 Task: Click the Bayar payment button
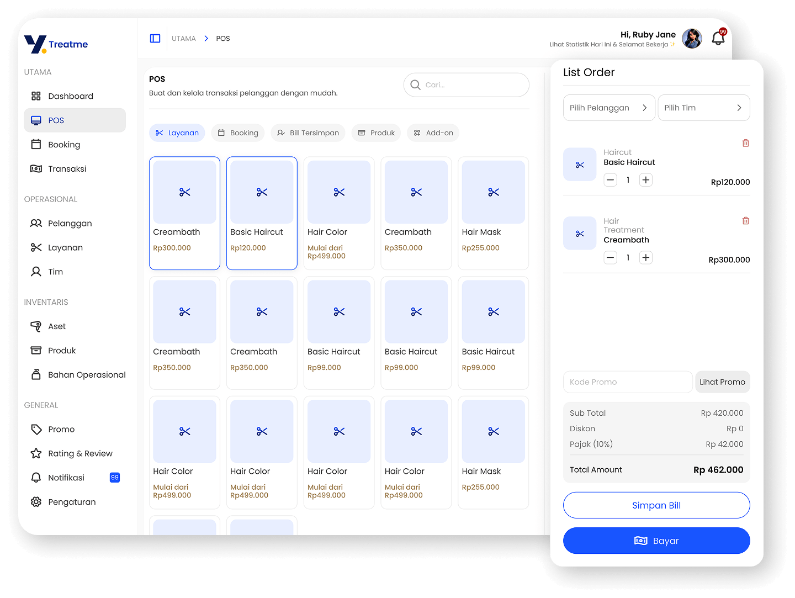pyautogui.click(x=656, y=541)
